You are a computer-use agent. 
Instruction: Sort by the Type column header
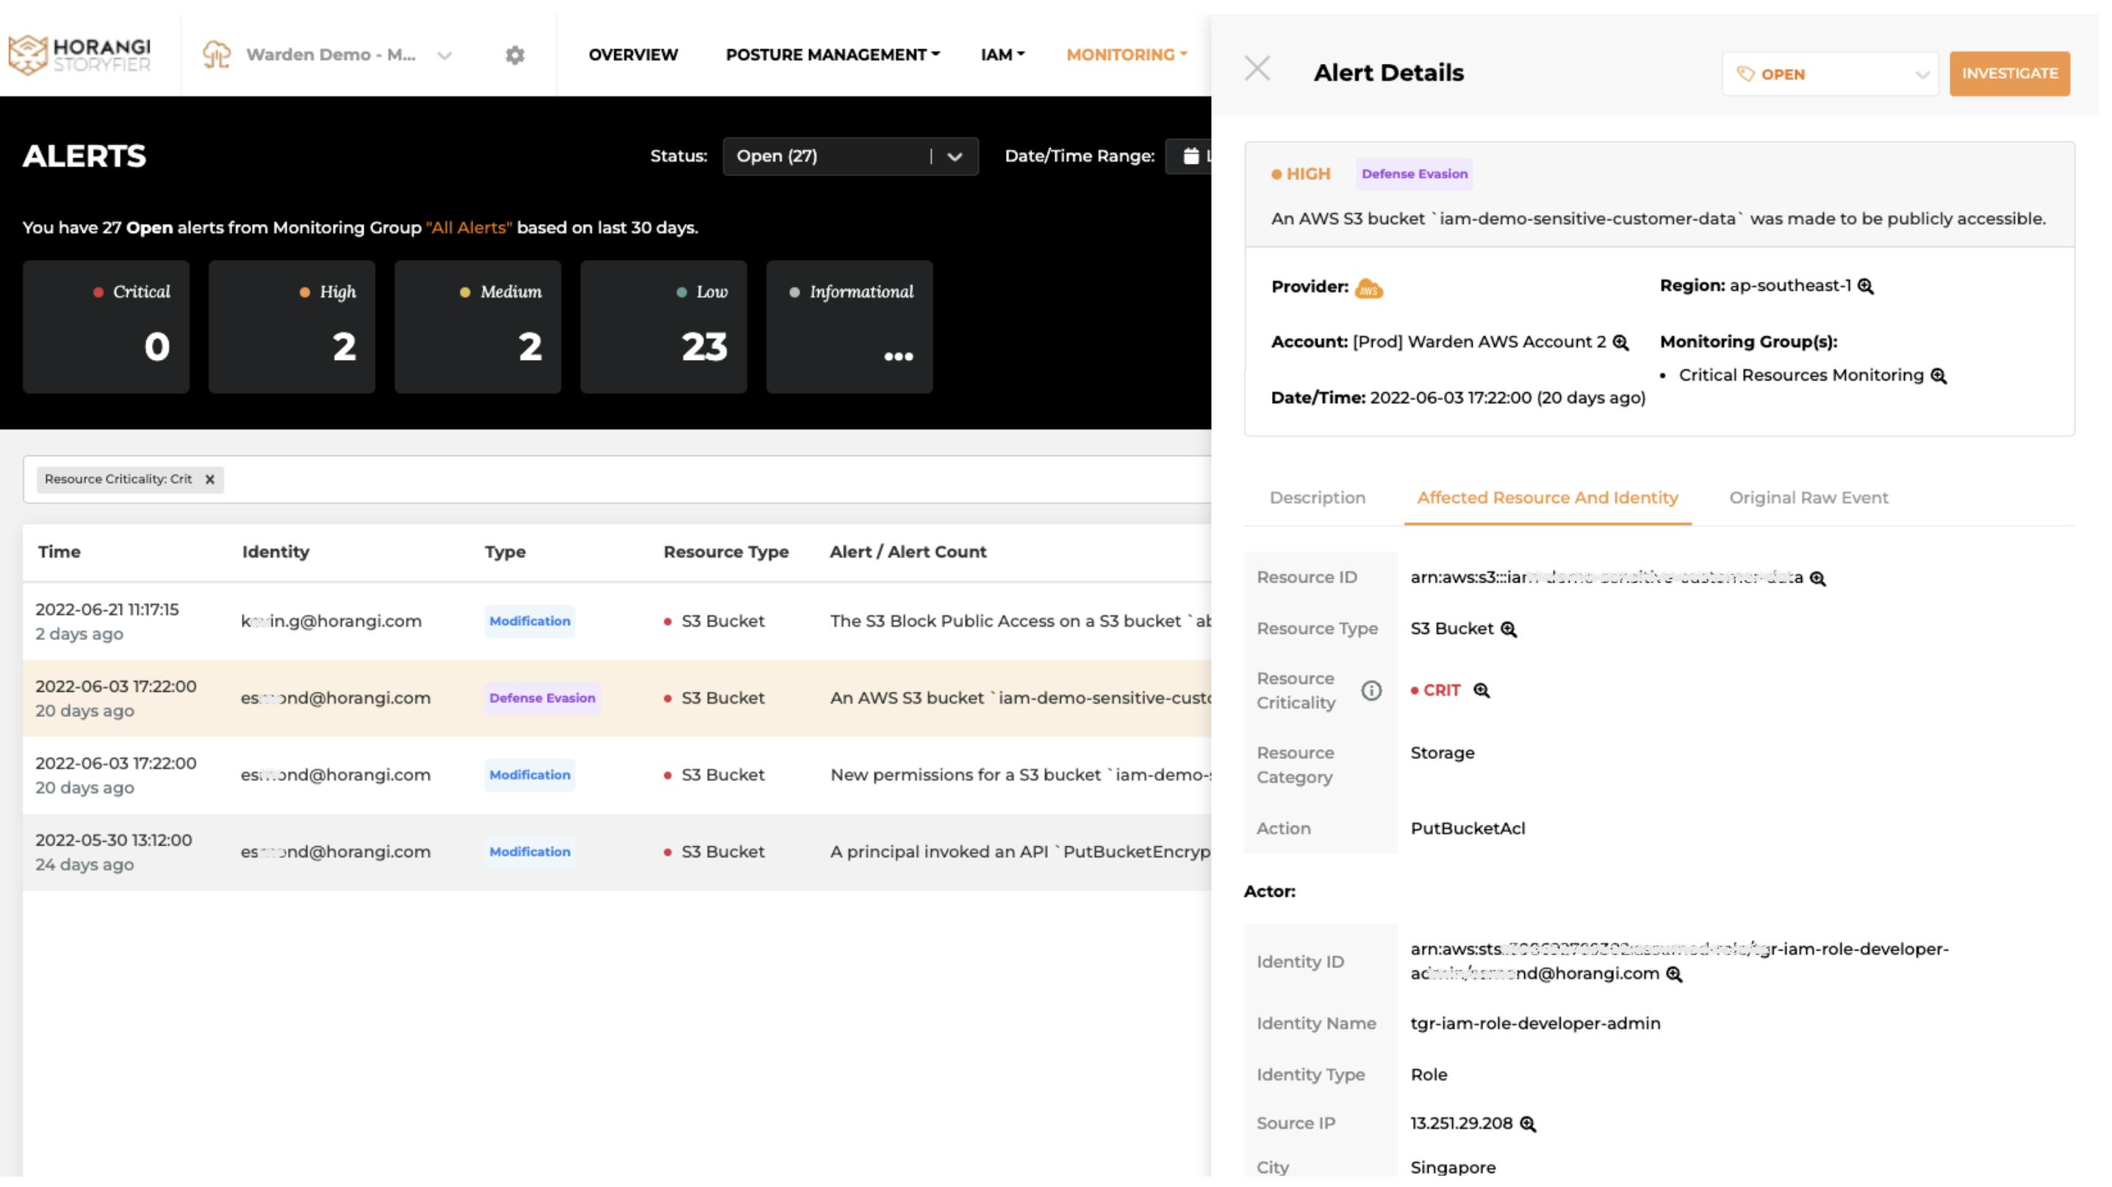(505, 552)
